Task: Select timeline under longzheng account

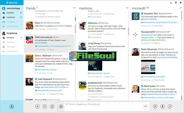Action: click(10, 38)
